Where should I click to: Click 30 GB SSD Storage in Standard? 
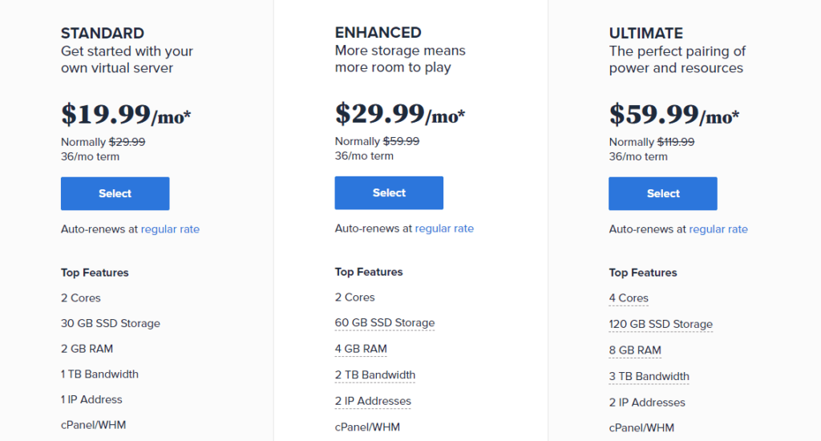[x=111, y=324]
